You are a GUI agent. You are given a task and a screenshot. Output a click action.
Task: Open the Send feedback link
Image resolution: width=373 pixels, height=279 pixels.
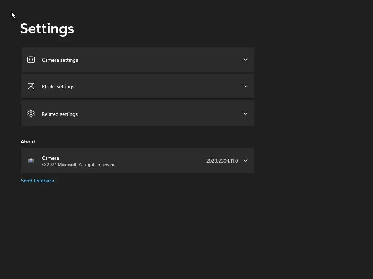[38, 181]
